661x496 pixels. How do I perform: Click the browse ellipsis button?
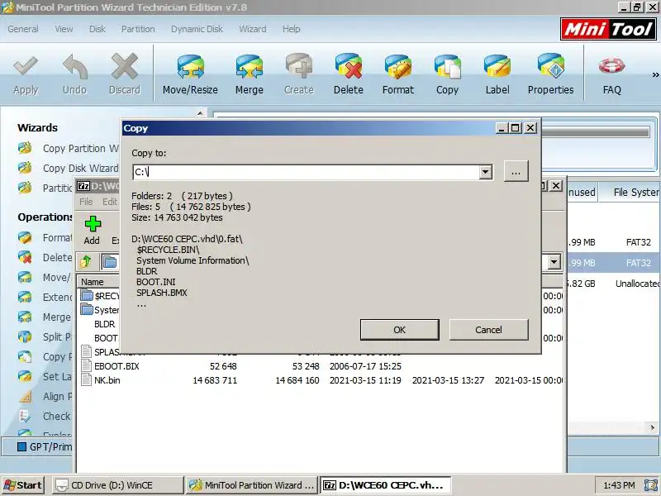coord(516,172)
